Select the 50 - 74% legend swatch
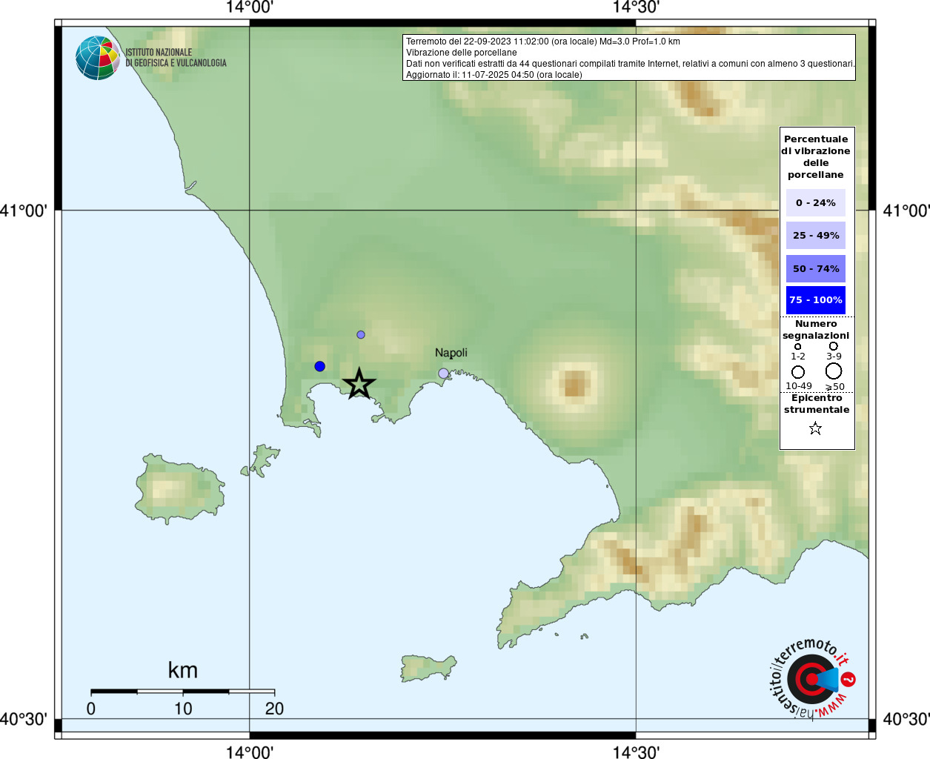 (815, 268)
